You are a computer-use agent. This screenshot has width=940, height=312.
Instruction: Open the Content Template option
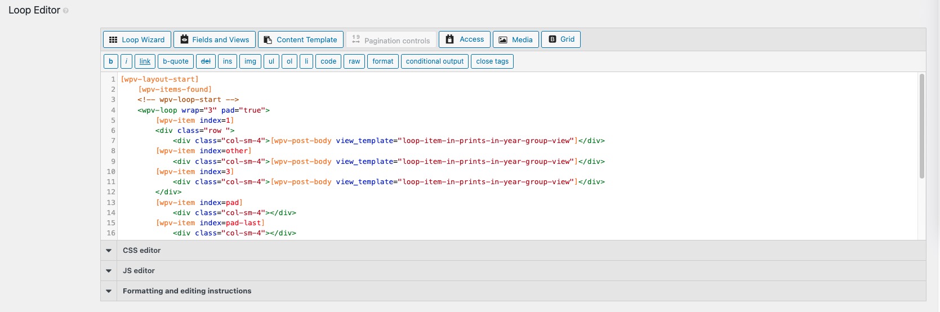point(301,39)
